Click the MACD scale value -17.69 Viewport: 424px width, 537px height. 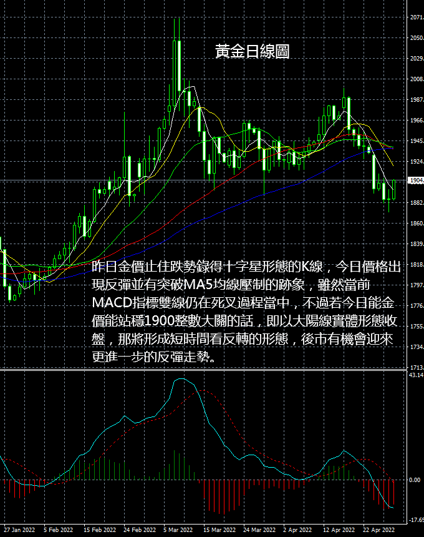pyautogui.click(x=416, y=520)
